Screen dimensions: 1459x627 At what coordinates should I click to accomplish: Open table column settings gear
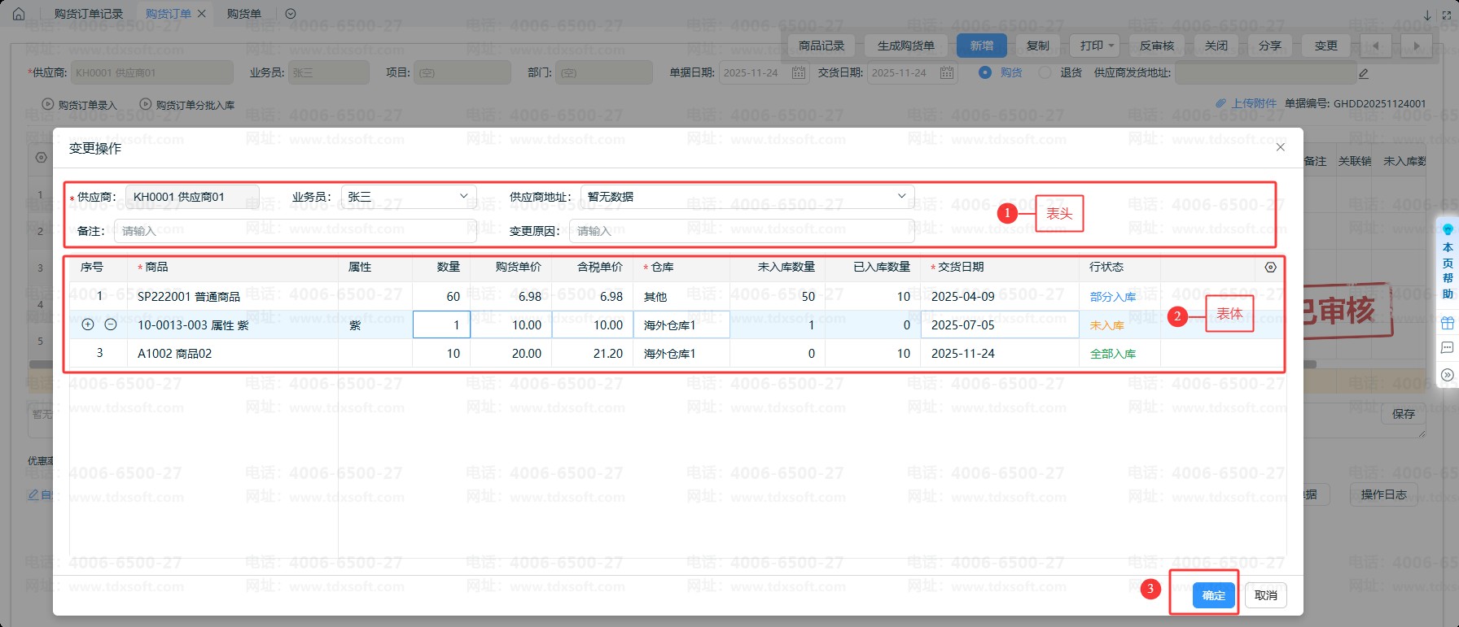(1270, 268)
